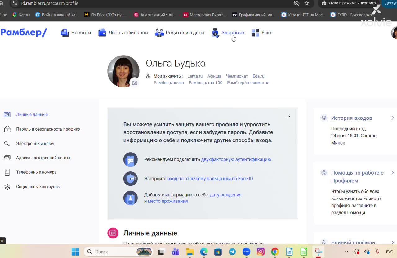
Task: Bookmark this page with the star icon
Action: [307, 3]
